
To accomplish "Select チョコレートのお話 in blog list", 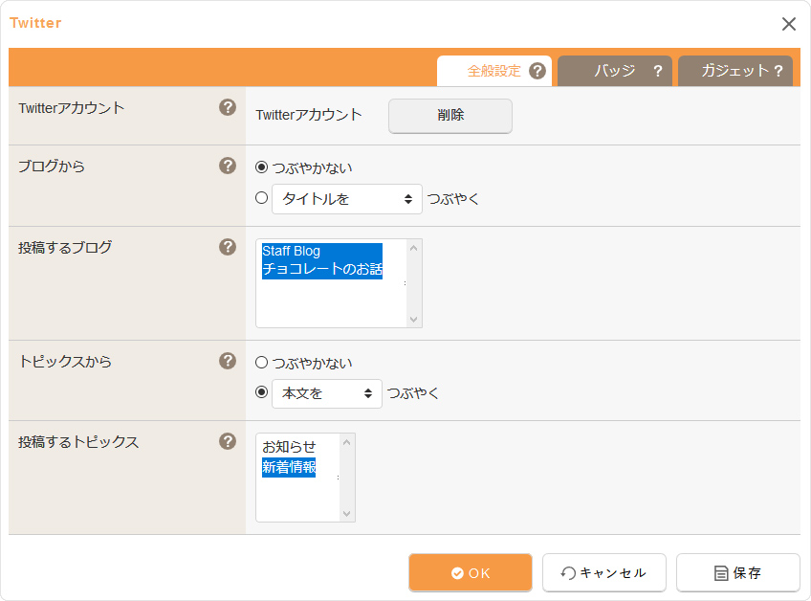I will point(322,269).
